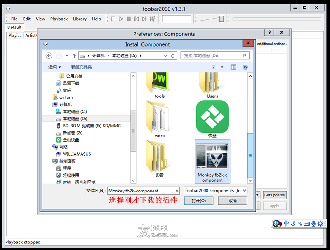This screenshot has height=250, width=330.
Task: Select the Users folder
Action: pyautogui.click(x=212, y=86)
